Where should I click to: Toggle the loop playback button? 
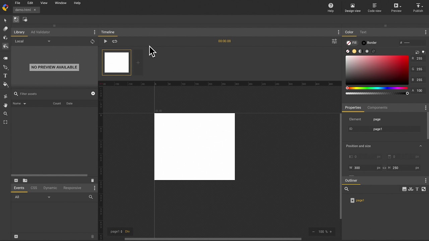[115, 41]
